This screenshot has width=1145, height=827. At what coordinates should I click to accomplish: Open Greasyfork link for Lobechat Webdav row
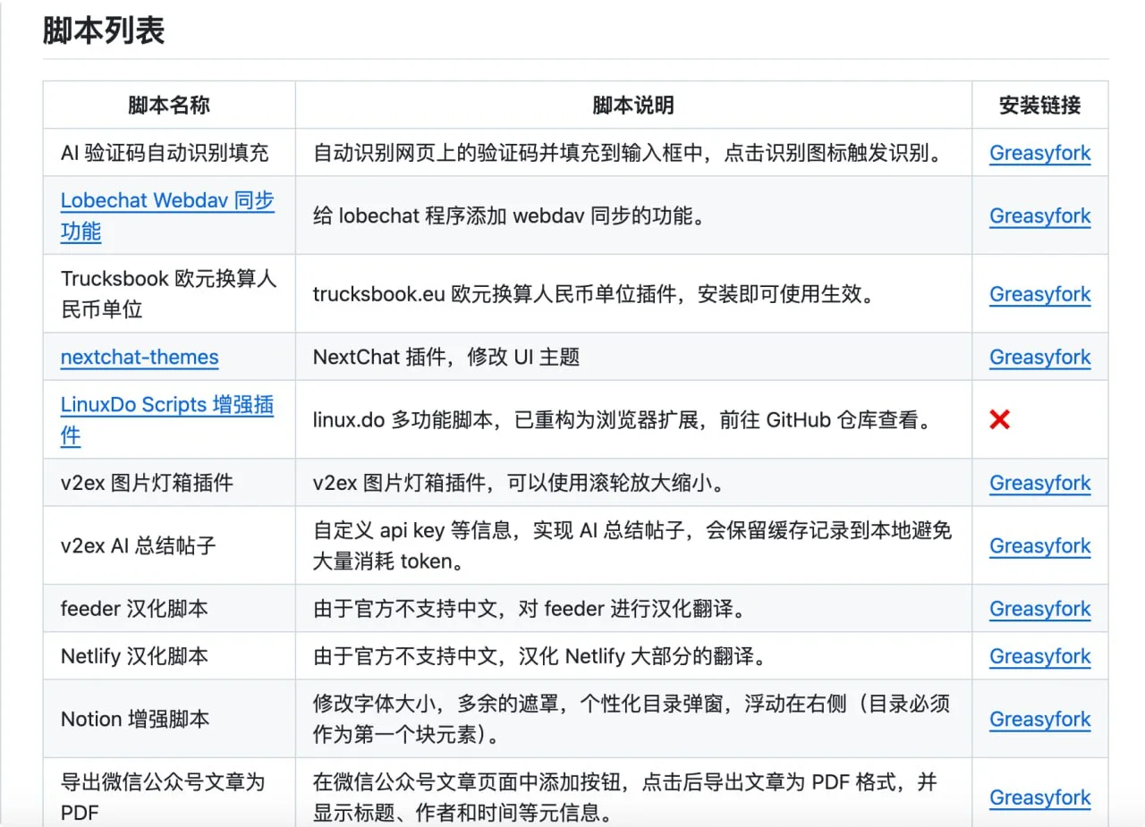click(x=1040, y=215)
